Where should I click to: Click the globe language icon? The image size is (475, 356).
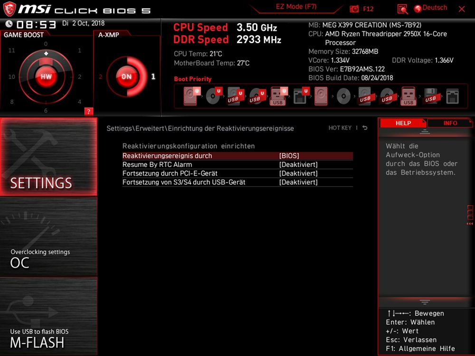click(418, 9)
